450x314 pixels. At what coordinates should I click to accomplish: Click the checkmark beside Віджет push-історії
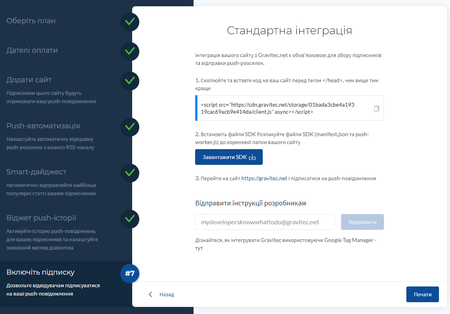(130, 219)
